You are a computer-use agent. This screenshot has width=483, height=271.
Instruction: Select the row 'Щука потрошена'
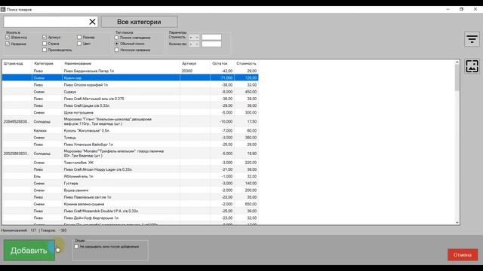[131, 112]
